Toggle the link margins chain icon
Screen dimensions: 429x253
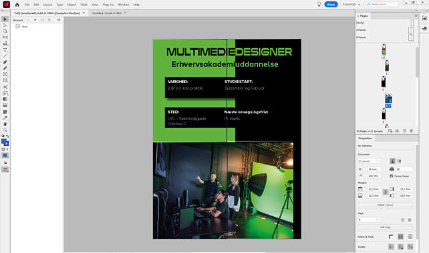point(385,192)
